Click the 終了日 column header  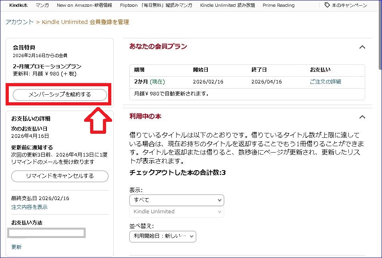[x=259, y=70]
